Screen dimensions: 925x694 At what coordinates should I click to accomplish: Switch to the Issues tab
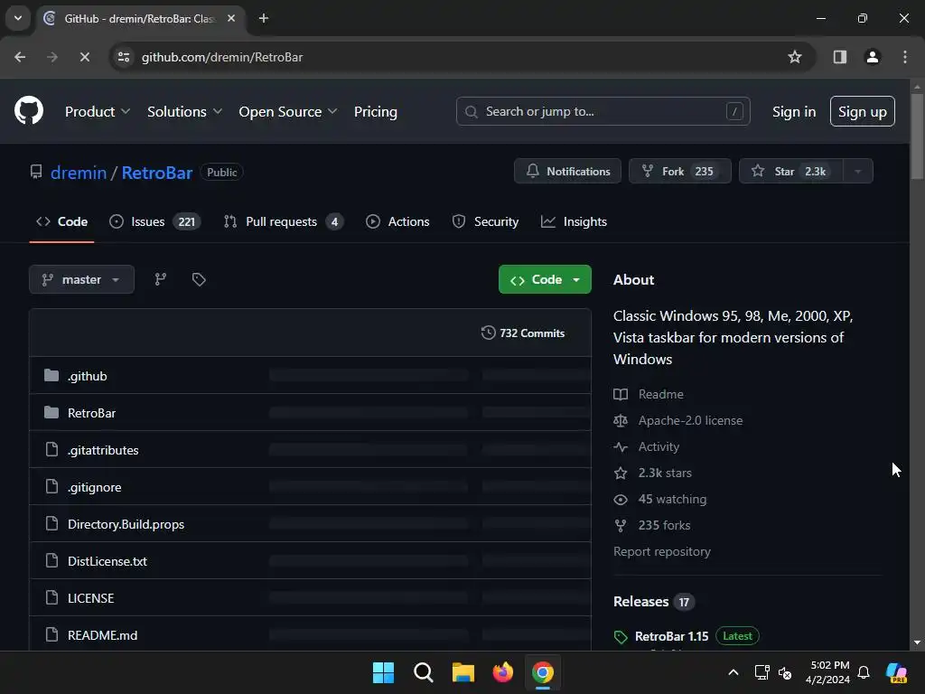(155, 222)
